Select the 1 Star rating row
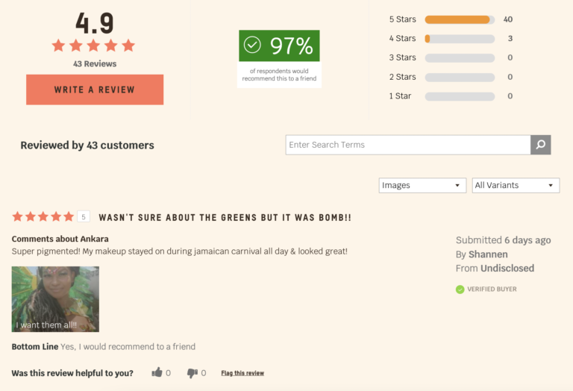 (459, 96)
